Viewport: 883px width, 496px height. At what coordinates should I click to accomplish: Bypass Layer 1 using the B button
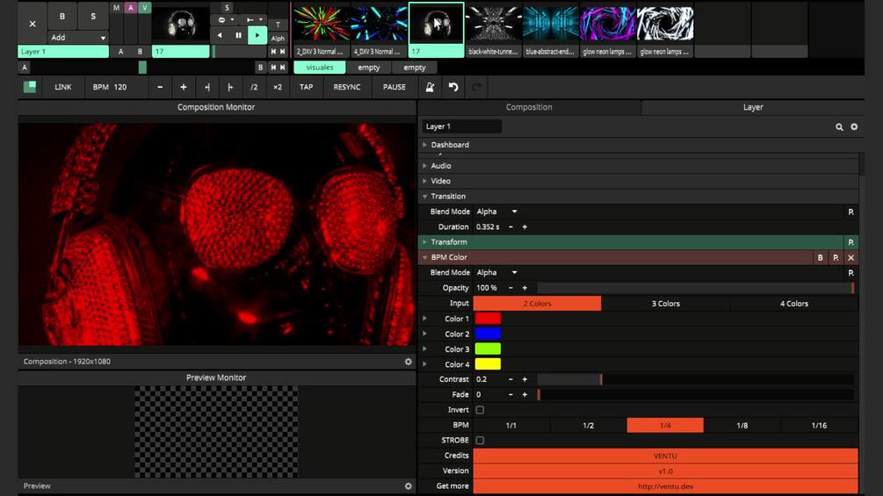pos(62,17)
